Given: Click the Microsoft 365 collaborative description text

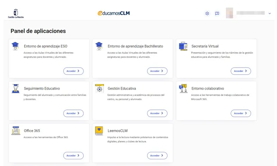Looking at the screenshot, I should point(220,97).
